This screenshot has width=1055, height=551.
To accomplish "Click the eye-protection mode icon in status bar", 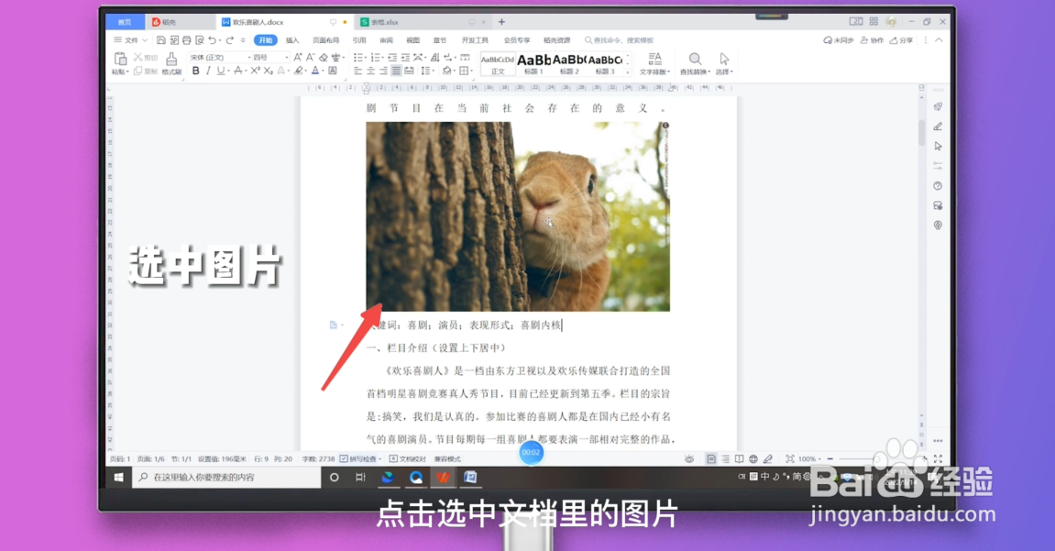I will (689, 458).
